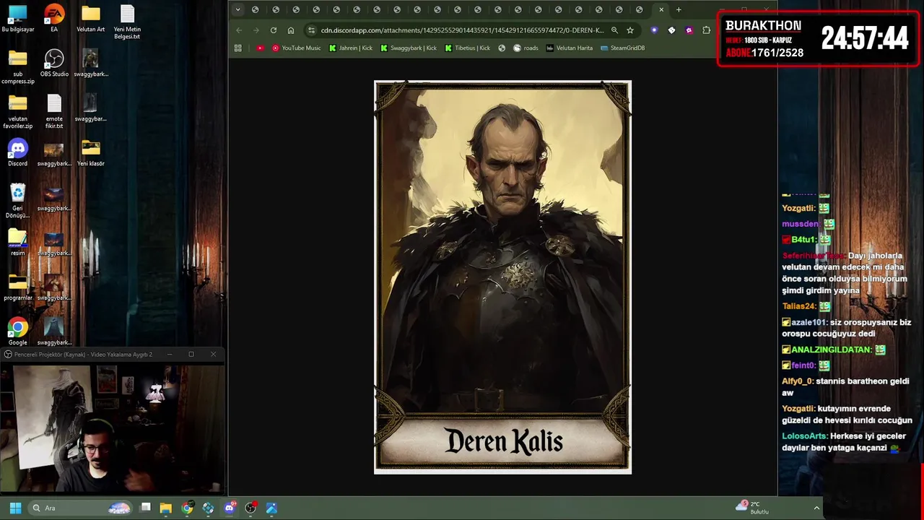Viewport: 924px width, 520px height.
Task: Open YouTube bookmark icon
Action: click(260, 48)
